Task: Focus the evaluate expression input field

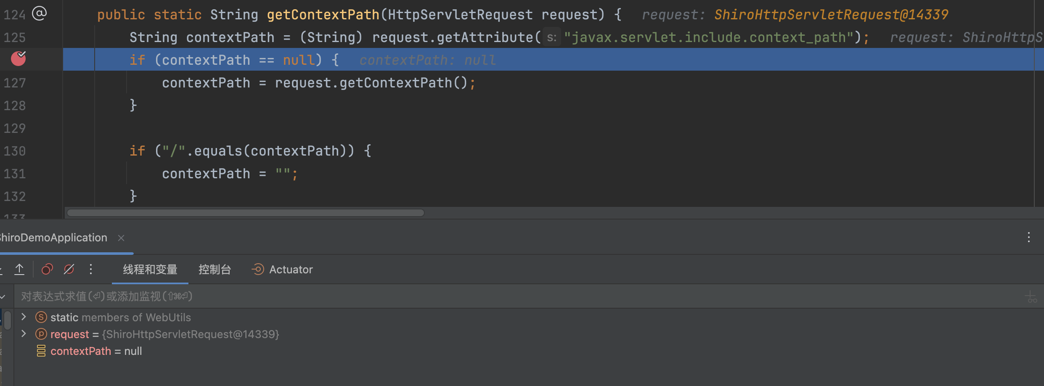Action: [505, 296]
